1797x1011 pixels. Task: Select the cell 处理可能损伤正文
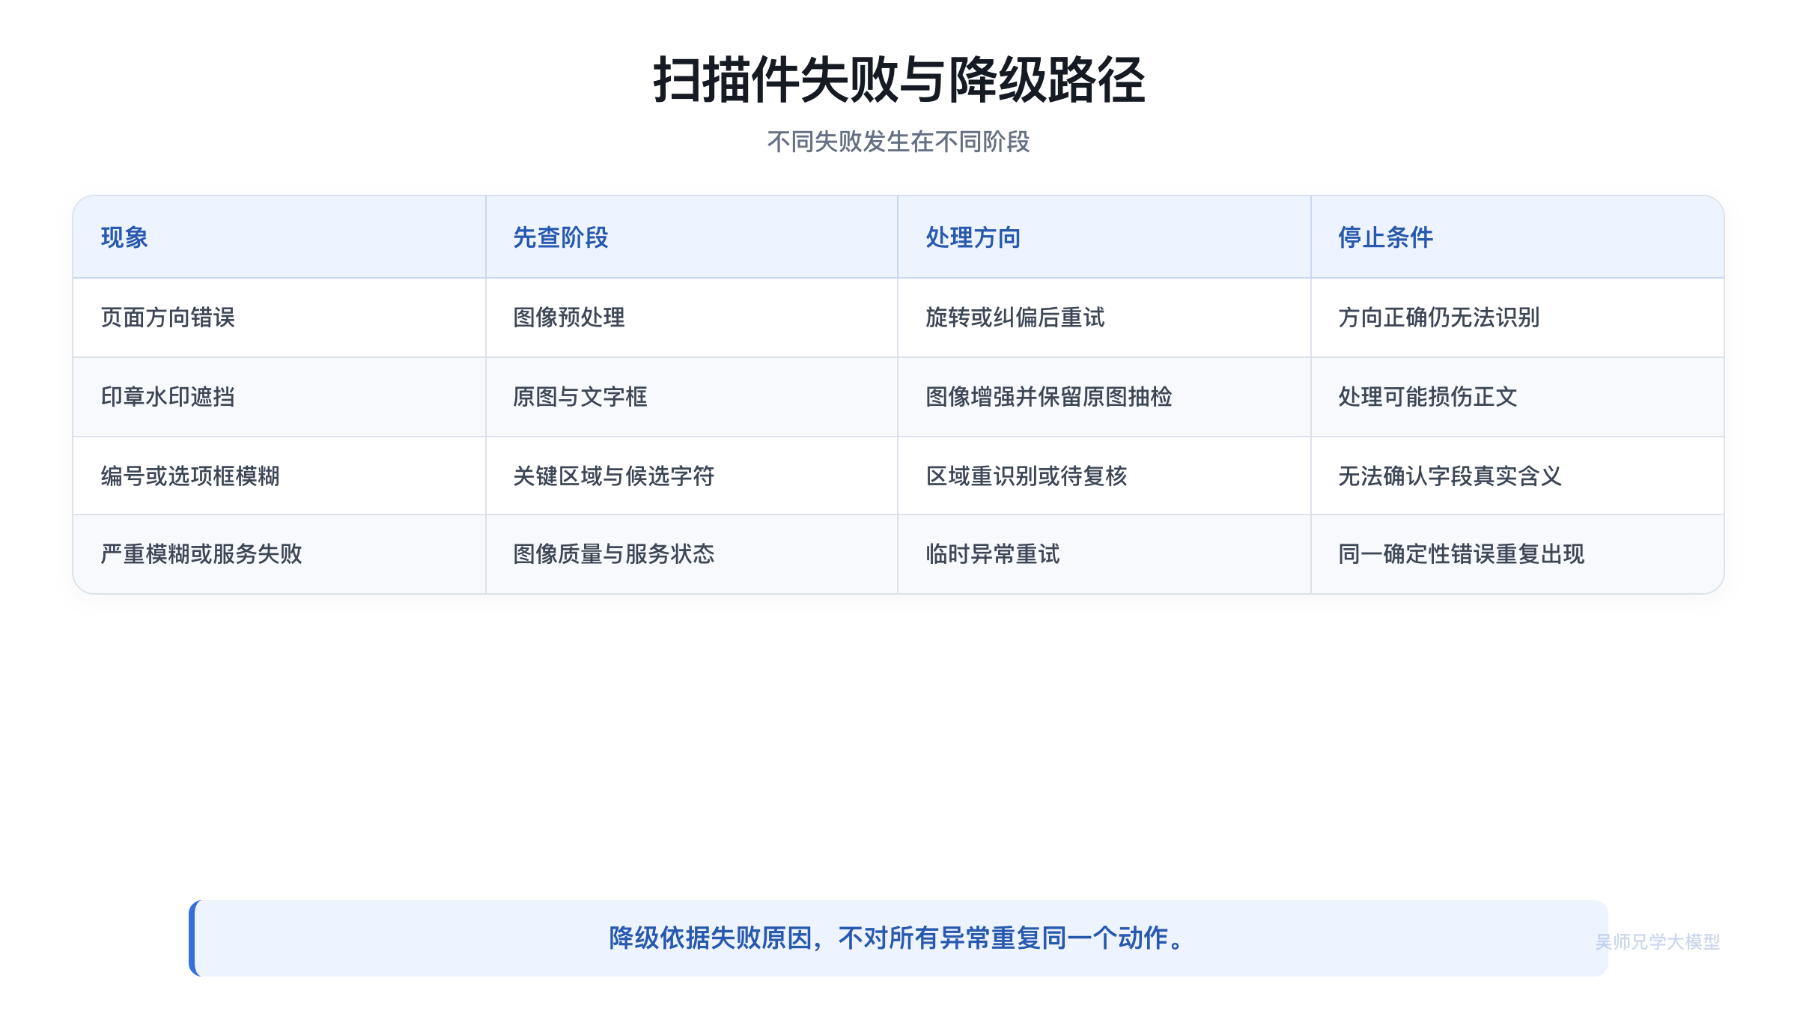point(1518,397)
